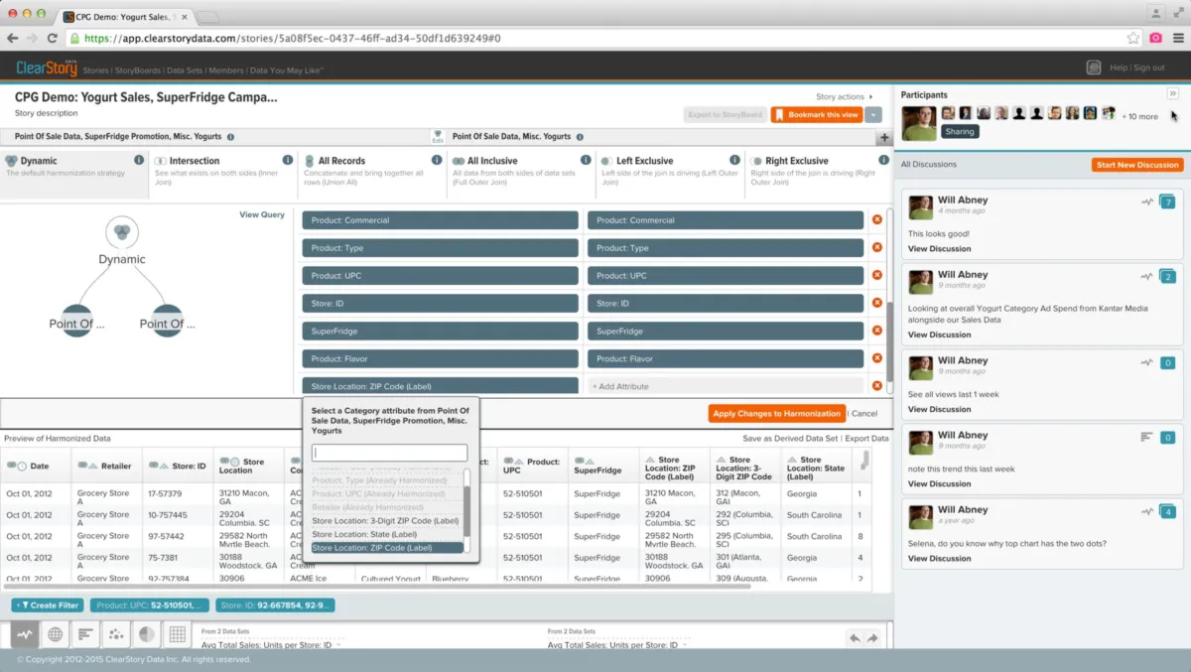The width and height of the screenshot is (1191, 672).
Task: Choose the All Inclusive full outer join
Action: click(x=521, y=174)
